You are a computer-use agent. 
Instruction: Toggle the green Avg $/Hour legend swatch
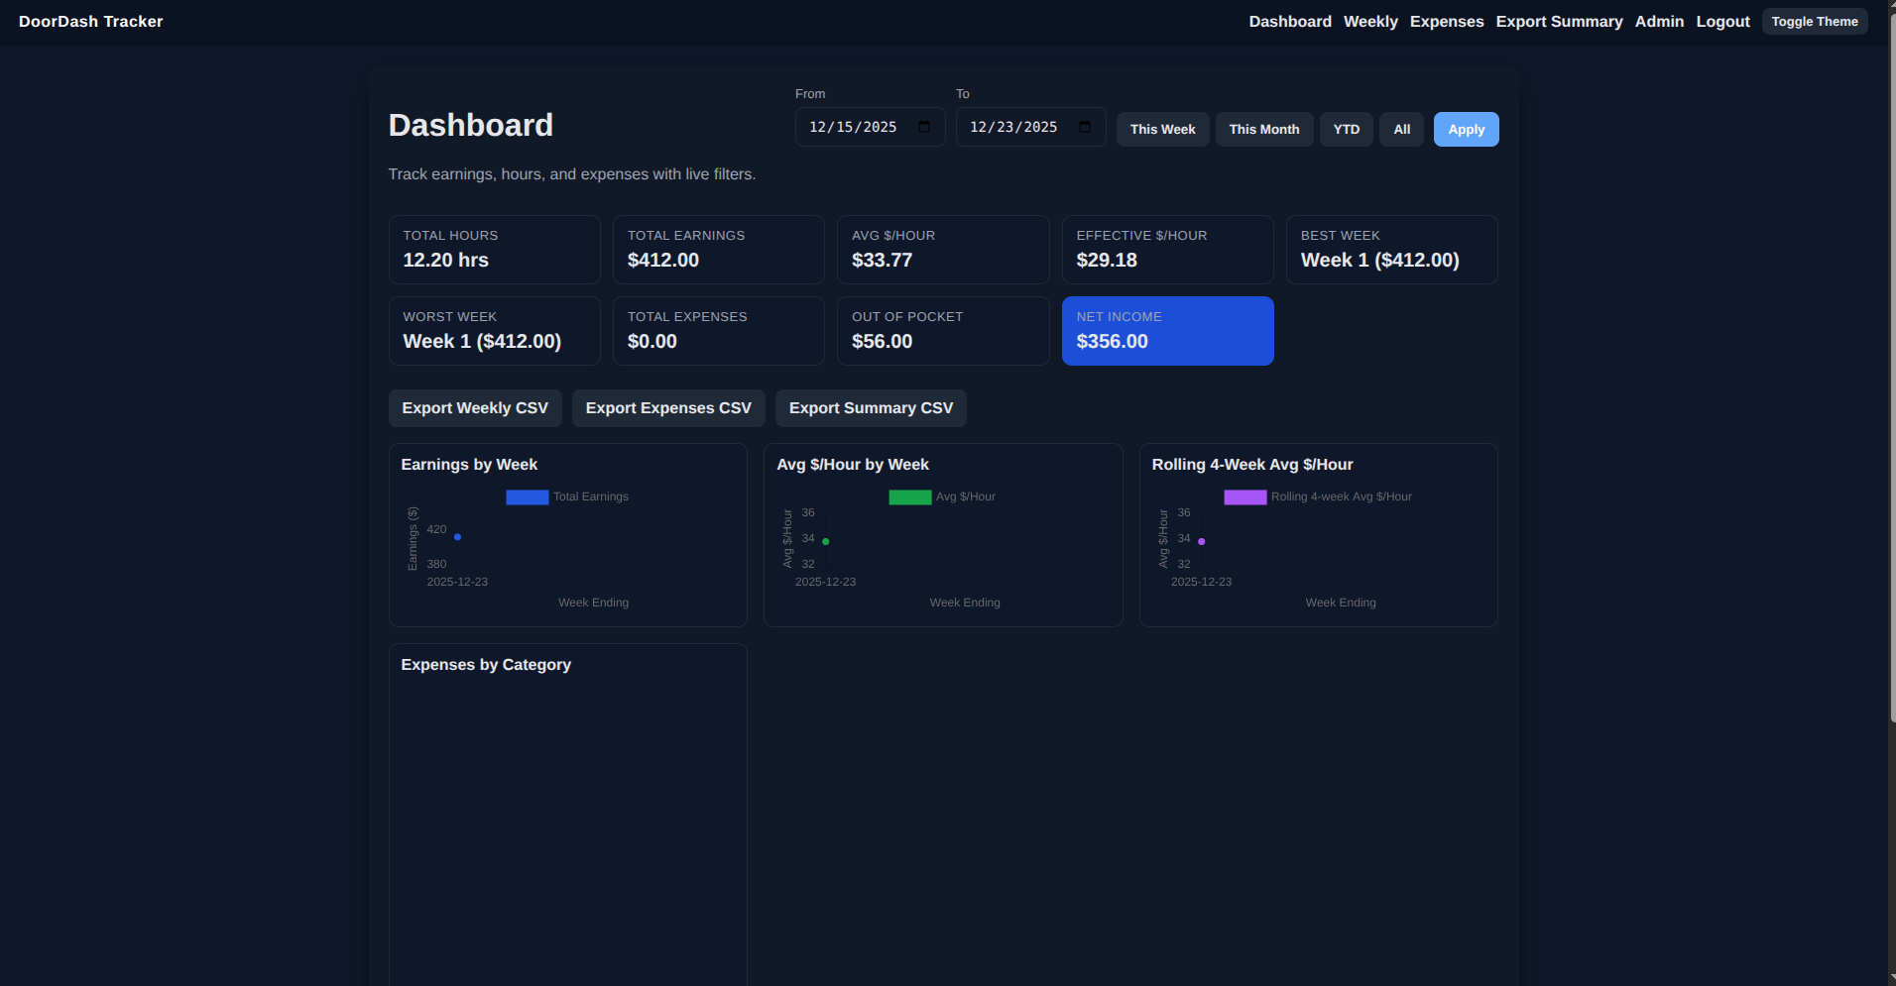tap(908, 496)
